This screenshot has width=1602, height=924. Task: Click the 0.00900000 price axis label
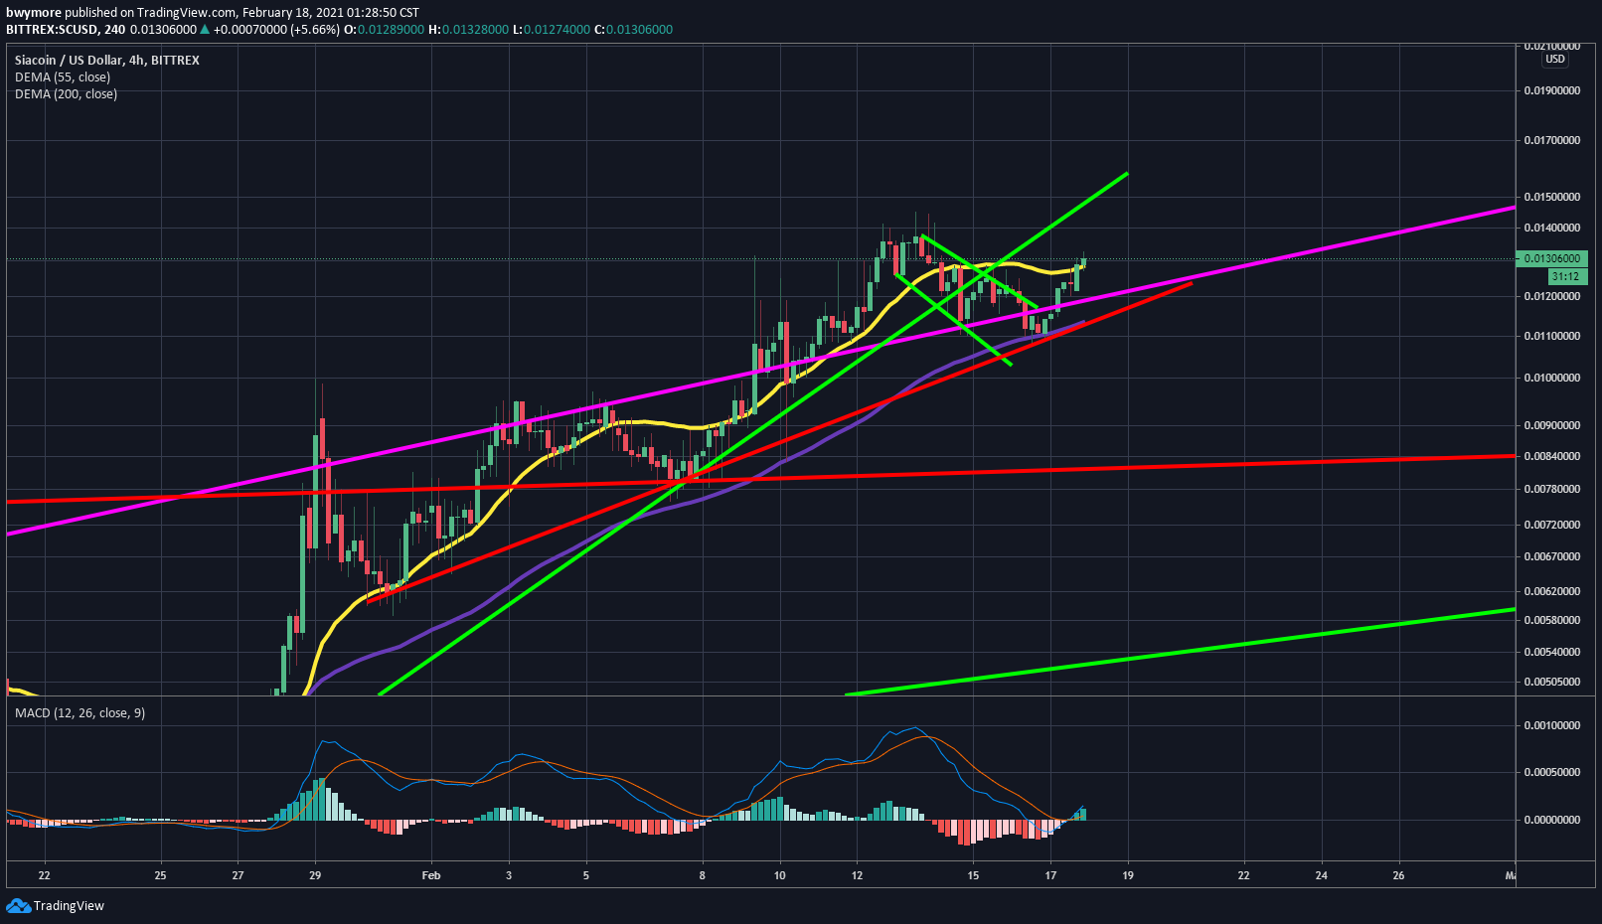click(x=1552, y=425)
